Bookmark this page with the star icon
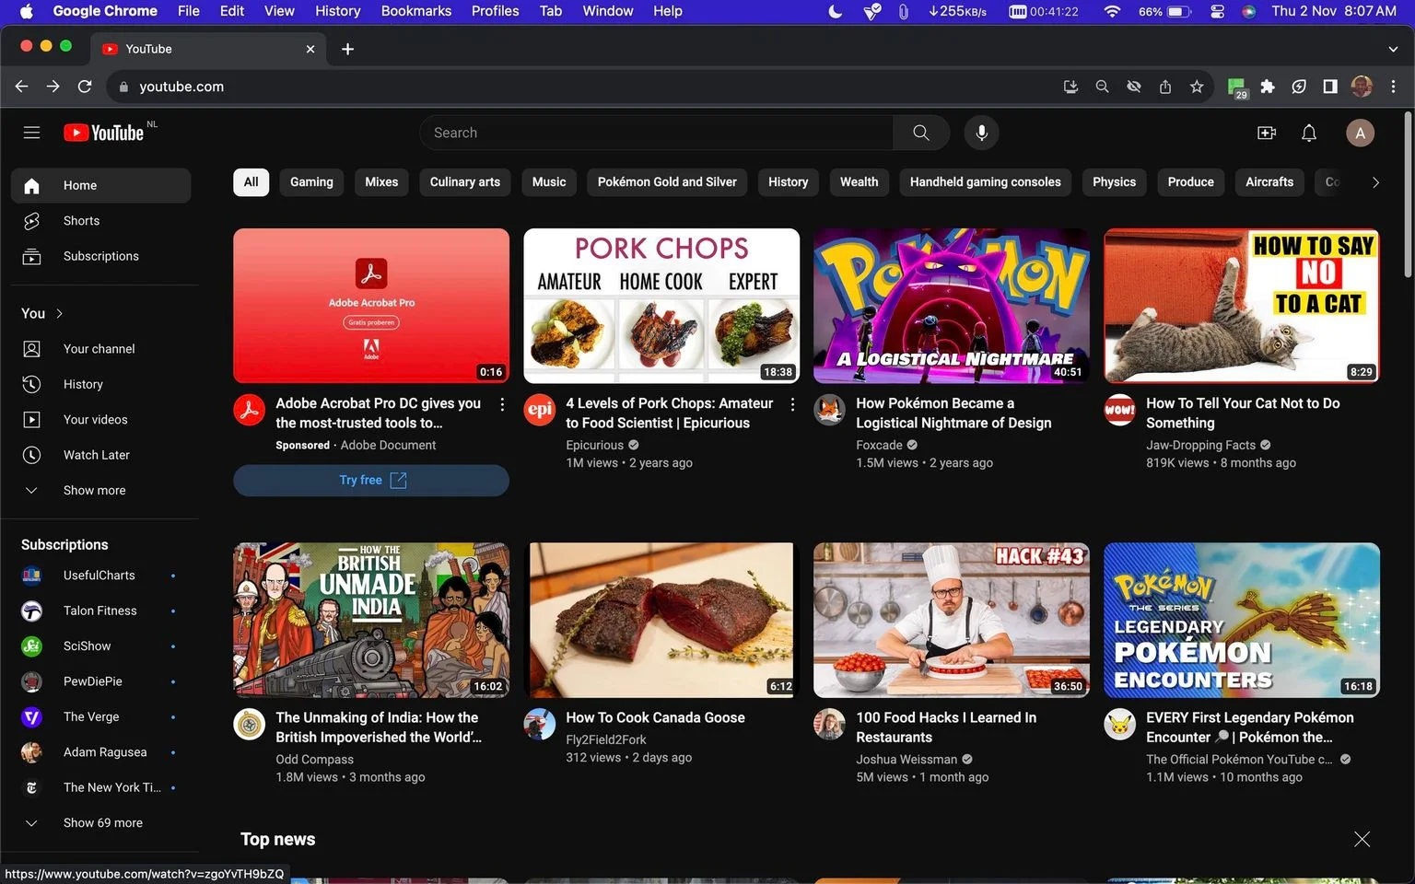 tap(1197, 87)
